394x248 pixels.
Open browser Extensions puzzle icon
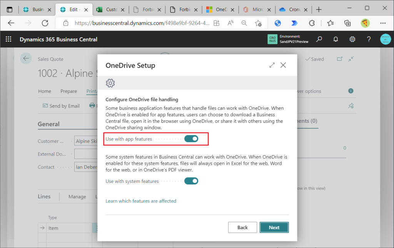(312, 23)
